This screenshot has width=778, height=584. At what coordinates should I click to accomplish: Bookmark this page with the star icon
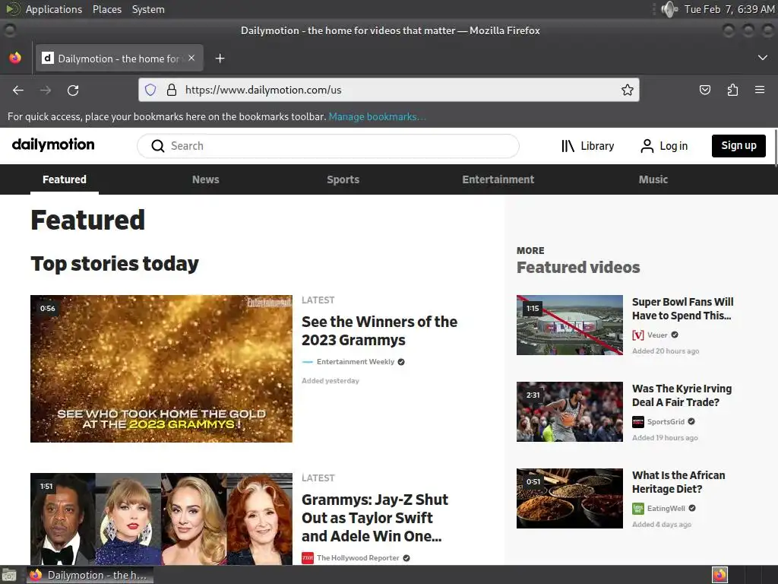tap(627, 90)
